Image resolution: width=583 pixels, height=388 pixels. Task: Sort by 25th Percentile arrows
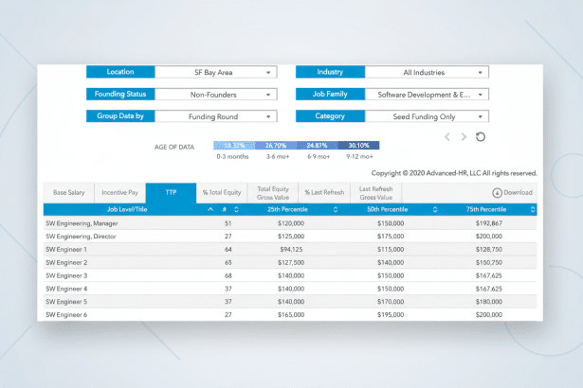336,209
